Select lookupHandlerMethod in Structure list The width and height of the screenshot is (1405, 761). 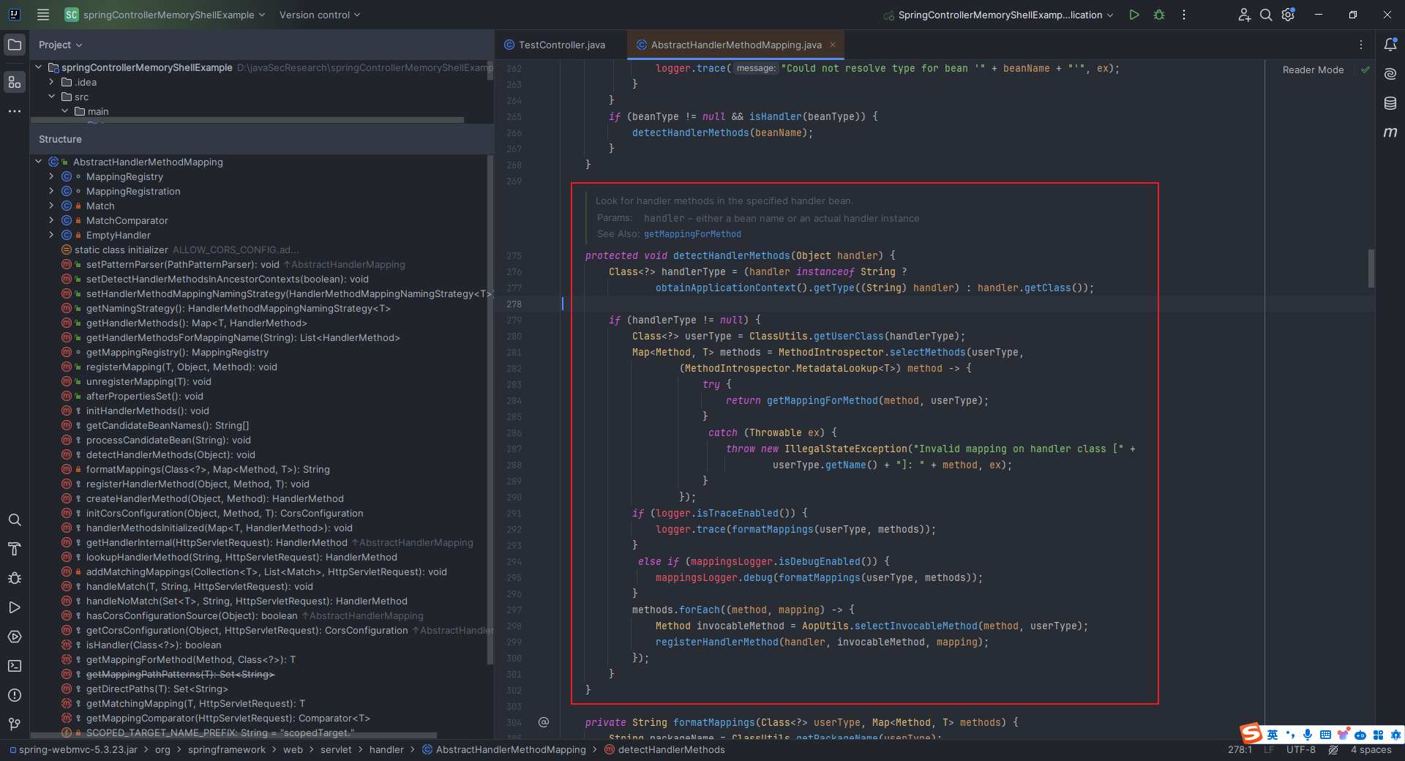click(x=241, y=557)
